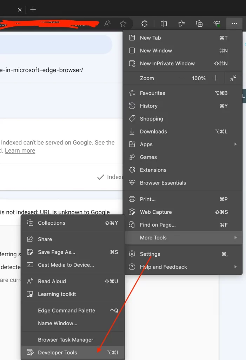This screenshot has width=246, height=360.
Task: Choose Name Window… entry
Action: pyautogui.click(x=73, y=323)
